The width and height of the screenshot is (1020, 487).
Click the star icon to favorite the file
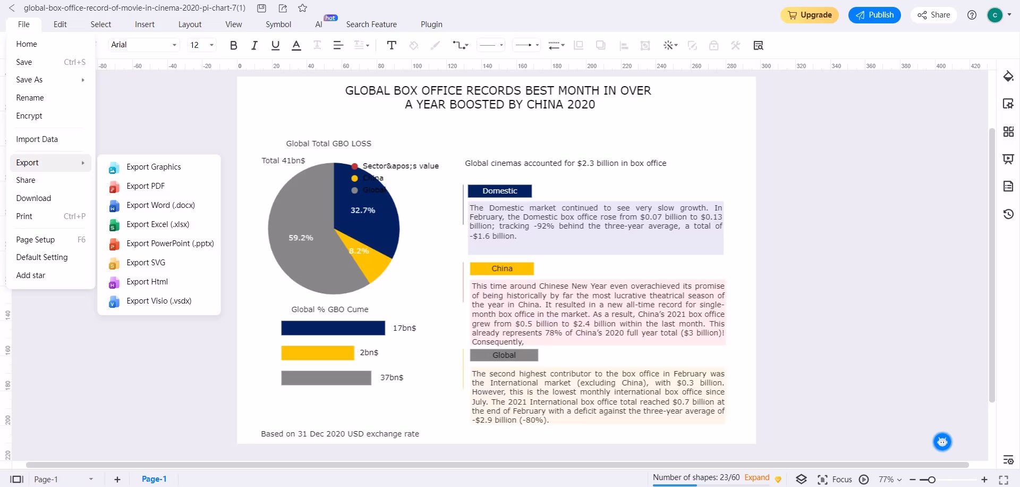(303, 8)
